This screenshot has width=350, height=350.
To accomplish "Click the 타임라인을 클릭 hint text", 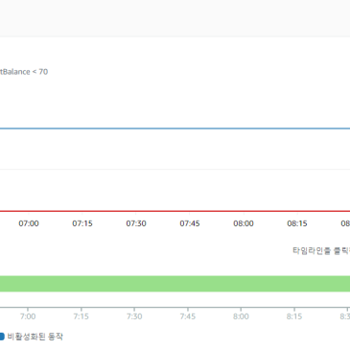I will pos(321,250).
